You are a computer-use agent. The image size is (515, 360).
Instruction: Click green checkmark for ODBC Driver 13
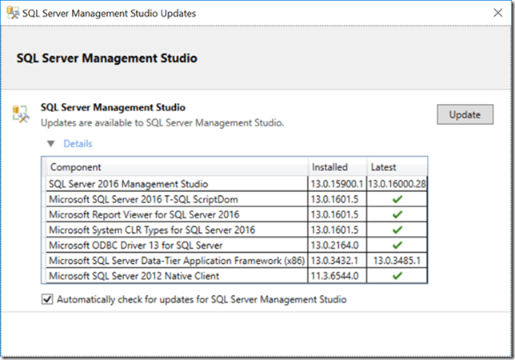click(397, 245)
